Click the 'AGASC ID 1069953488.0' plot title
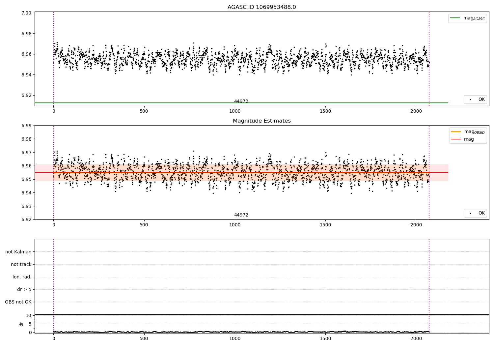Viewport: 494px width, 346px height. 261,7
